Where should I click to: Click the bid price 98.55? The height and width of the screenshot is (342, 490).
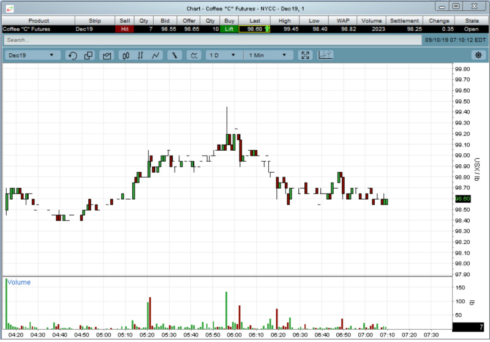click(x=169, y=29)
